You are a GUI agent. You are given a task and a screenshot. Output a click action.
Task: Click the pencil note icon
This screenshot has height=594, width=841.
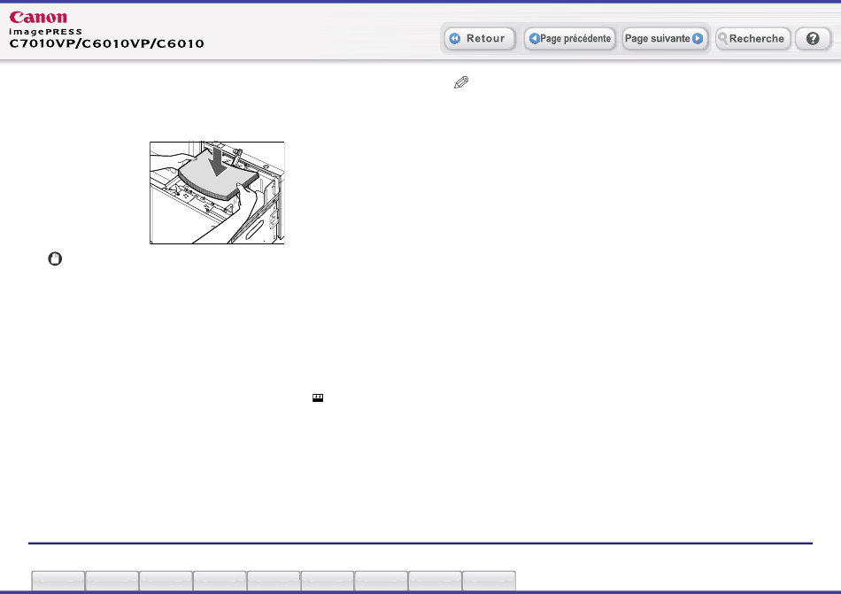click(461, 82)
